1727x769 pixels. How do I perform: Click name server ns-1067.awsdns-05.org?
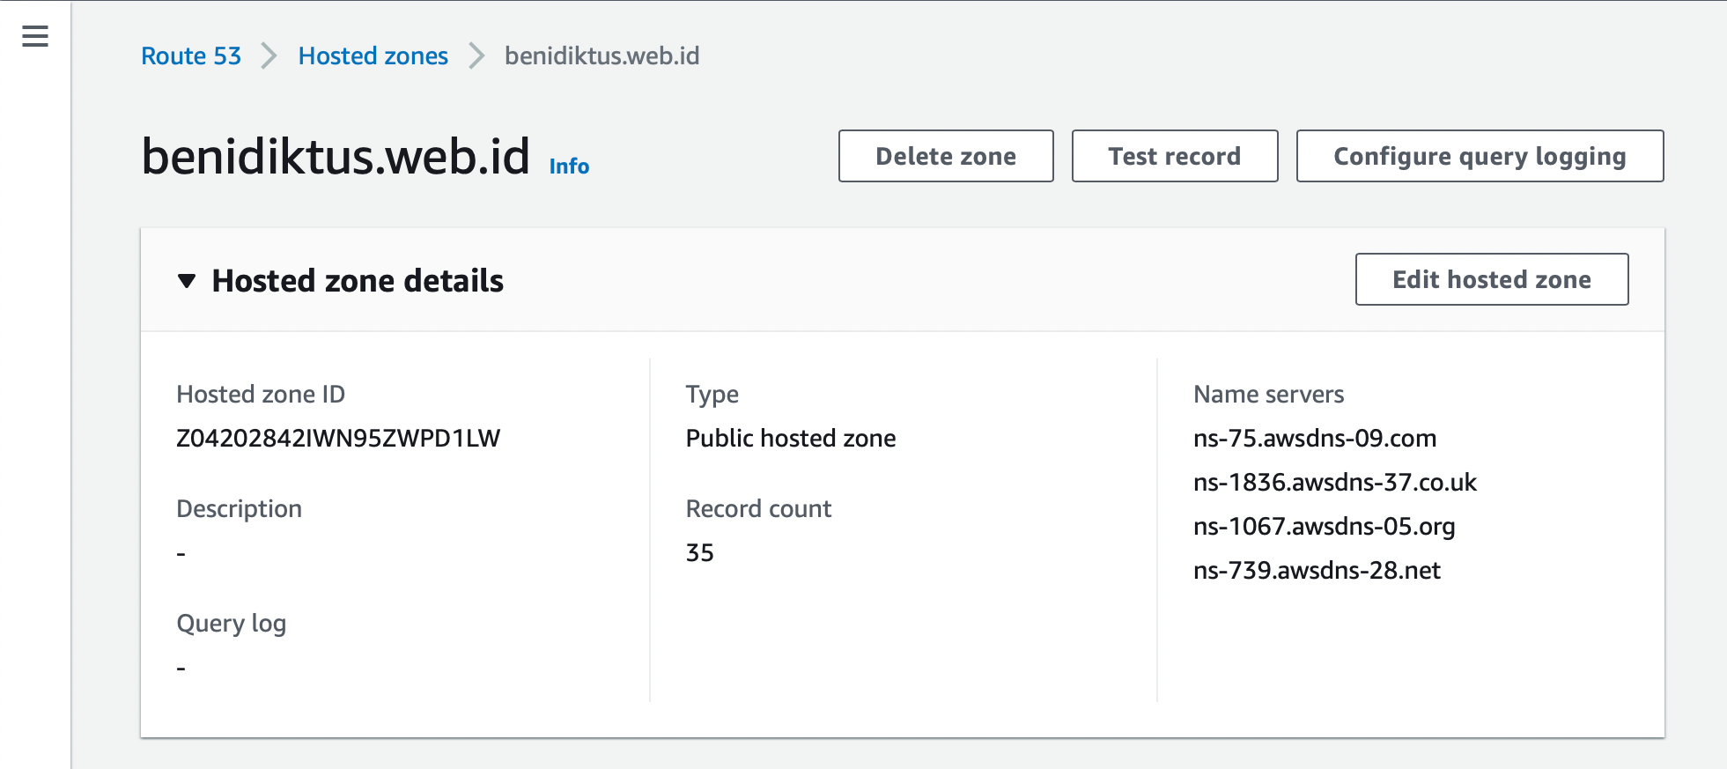click(x=1325, y=526)
